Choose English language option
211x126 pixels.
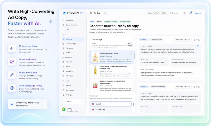[x=111, y=104]
